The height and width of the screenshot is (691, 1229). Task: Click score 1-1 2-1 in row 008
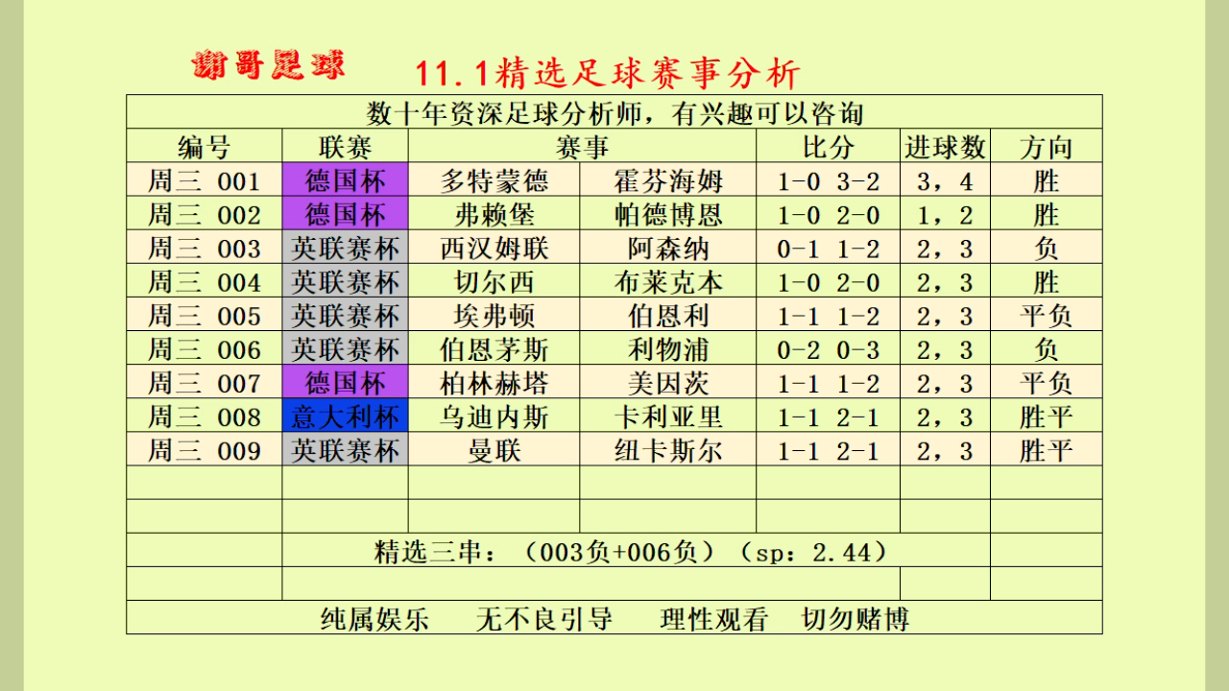click(828, 417)
